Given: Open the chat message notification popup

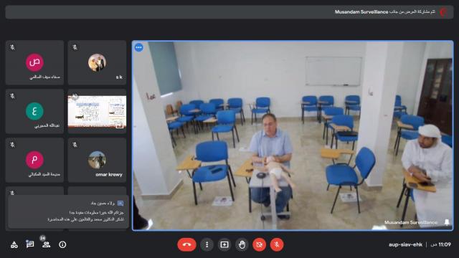Looking at the screenshot, I should coord(69,211).
